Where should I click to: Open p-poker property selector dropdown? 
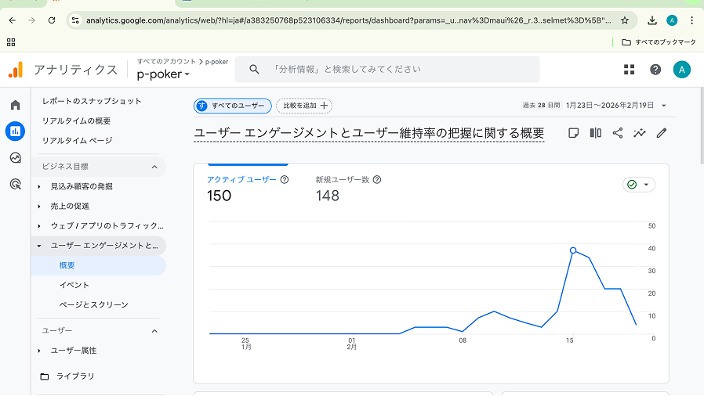click(x=163, y=74)
